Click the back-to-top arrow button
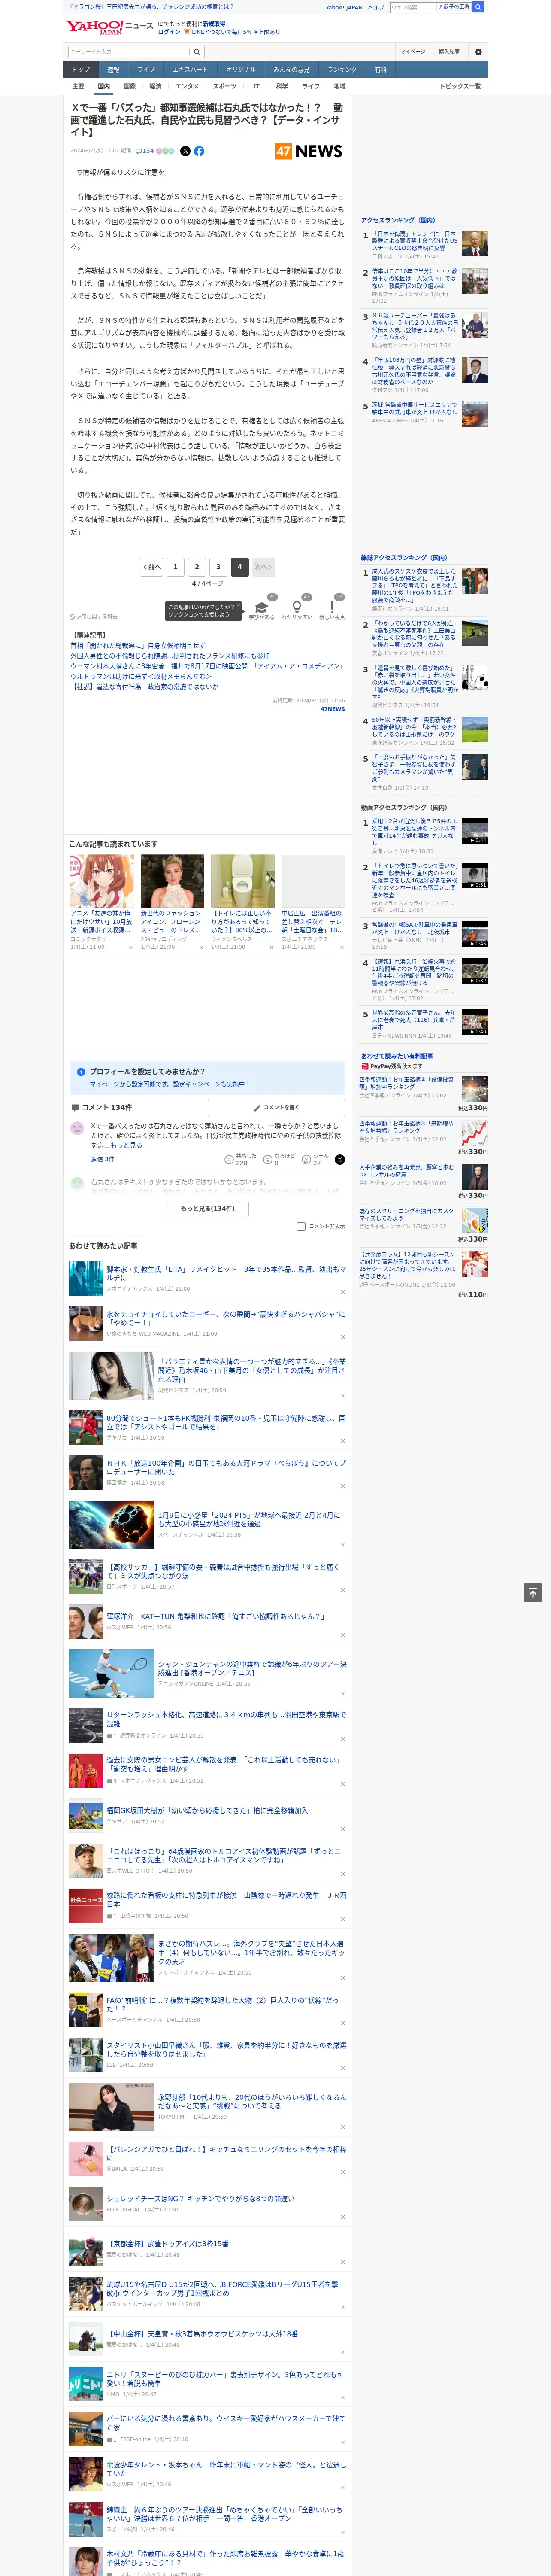 pyautogui.click(x=533, y=1593)
